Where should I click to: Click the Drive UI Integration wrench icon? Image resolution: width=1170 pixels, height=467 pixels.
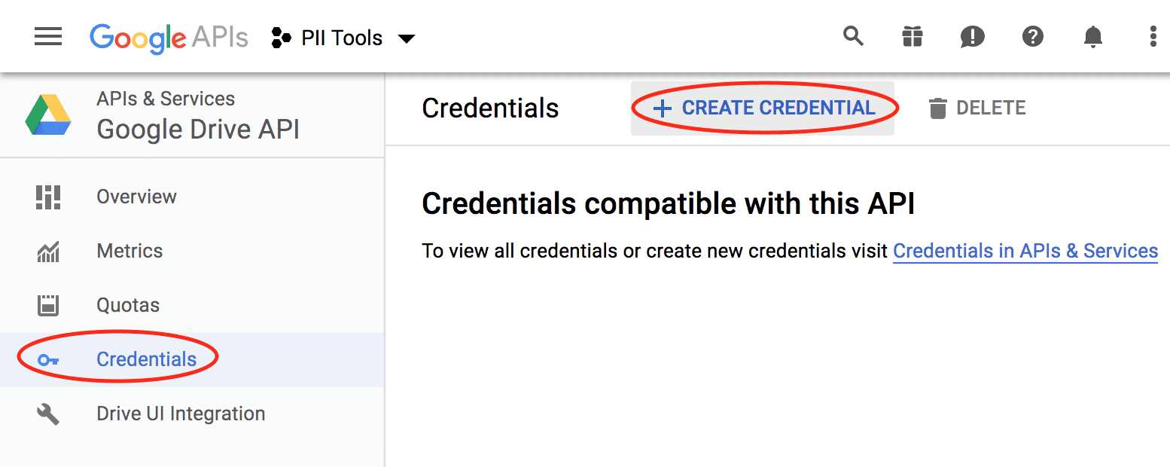tap(48, 414)
